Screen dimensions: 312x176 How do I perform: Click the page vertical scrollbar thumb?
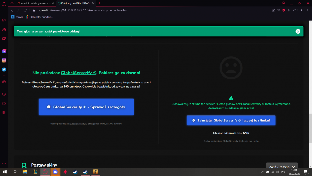click(310, 128)
